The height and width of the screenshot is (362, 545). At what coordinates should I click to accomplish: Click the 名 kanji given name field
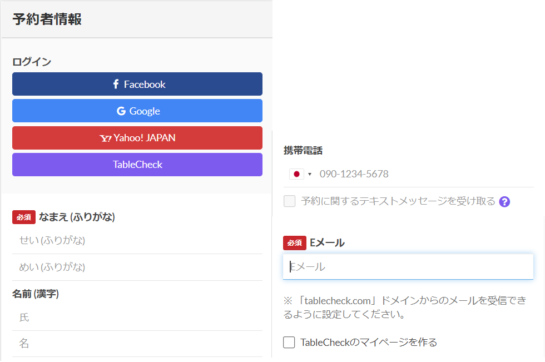coord(137,344)
